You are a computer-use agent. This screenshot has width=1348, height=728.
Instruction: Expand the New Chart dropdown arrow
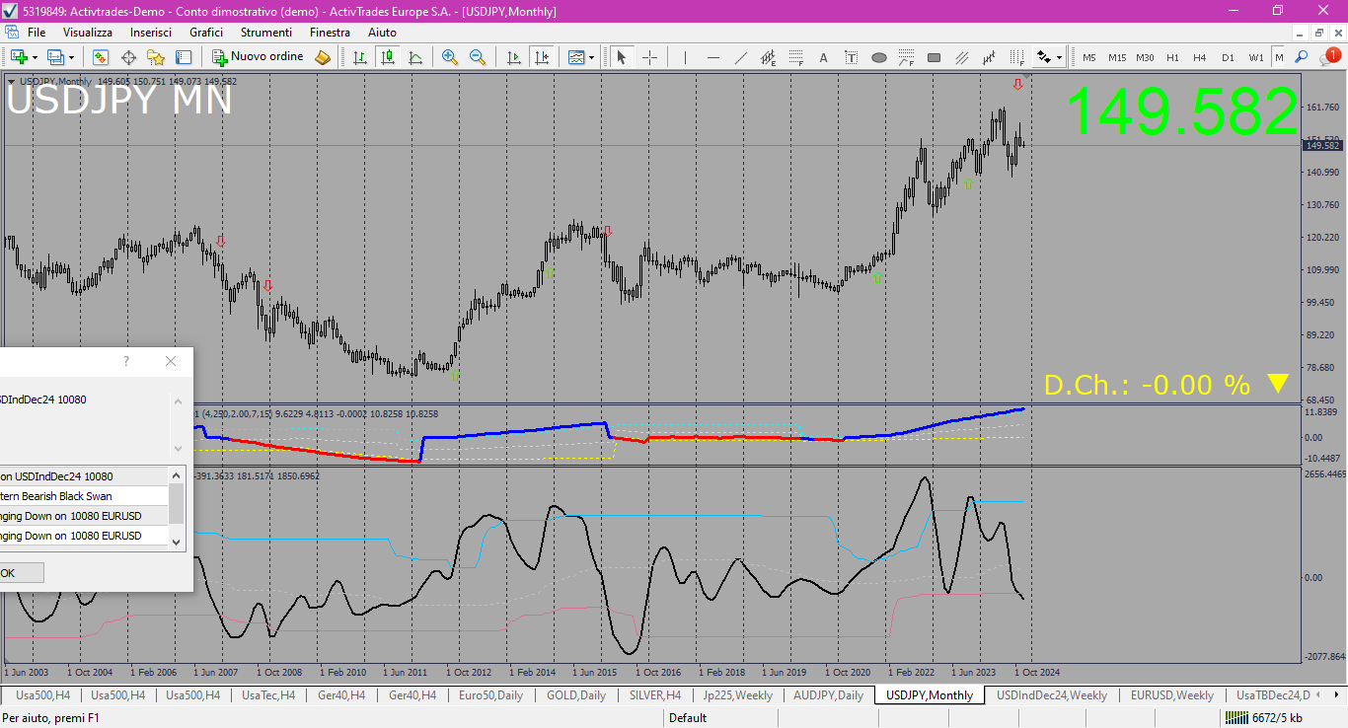[35, 57]
